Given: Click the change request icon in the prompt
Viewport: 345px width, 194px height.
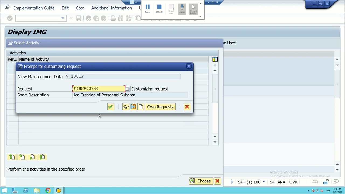Looking at the screenshot, I should pyautogui.click(x=133, y=107).
